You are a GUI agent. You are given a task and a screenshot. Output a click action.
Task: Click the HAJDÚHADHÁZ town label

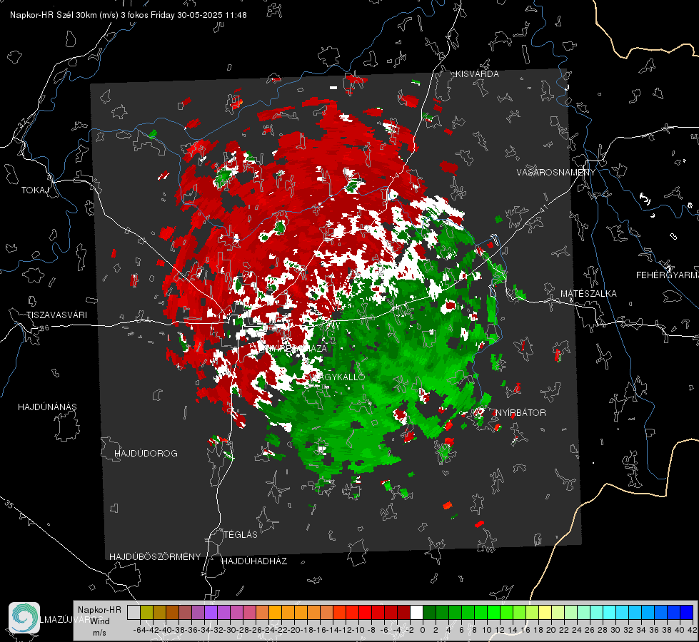click(255, 561)
